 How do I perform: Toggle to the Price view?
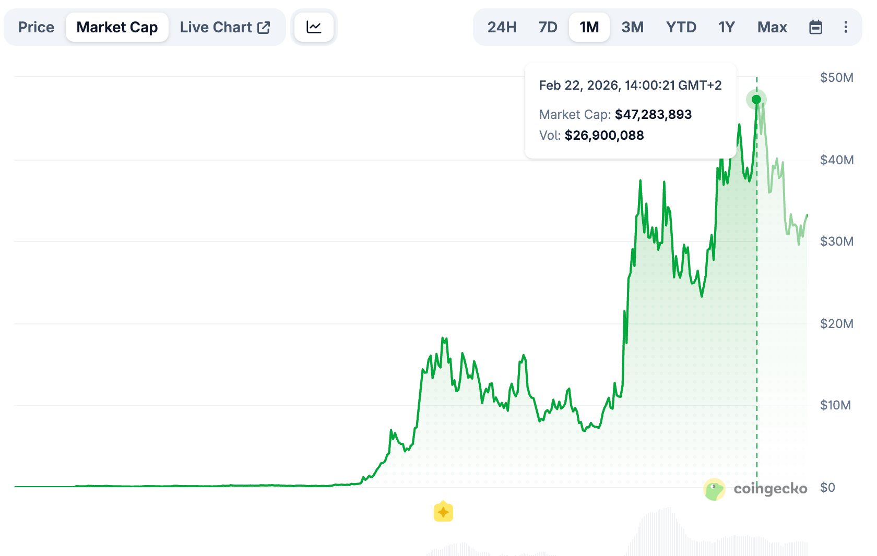tap(35, 27)
